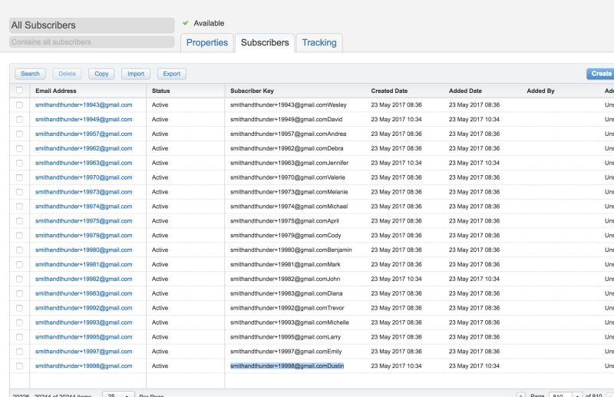Click the page number input field
This screenshot has height=397, width=614.
[560, 395]
